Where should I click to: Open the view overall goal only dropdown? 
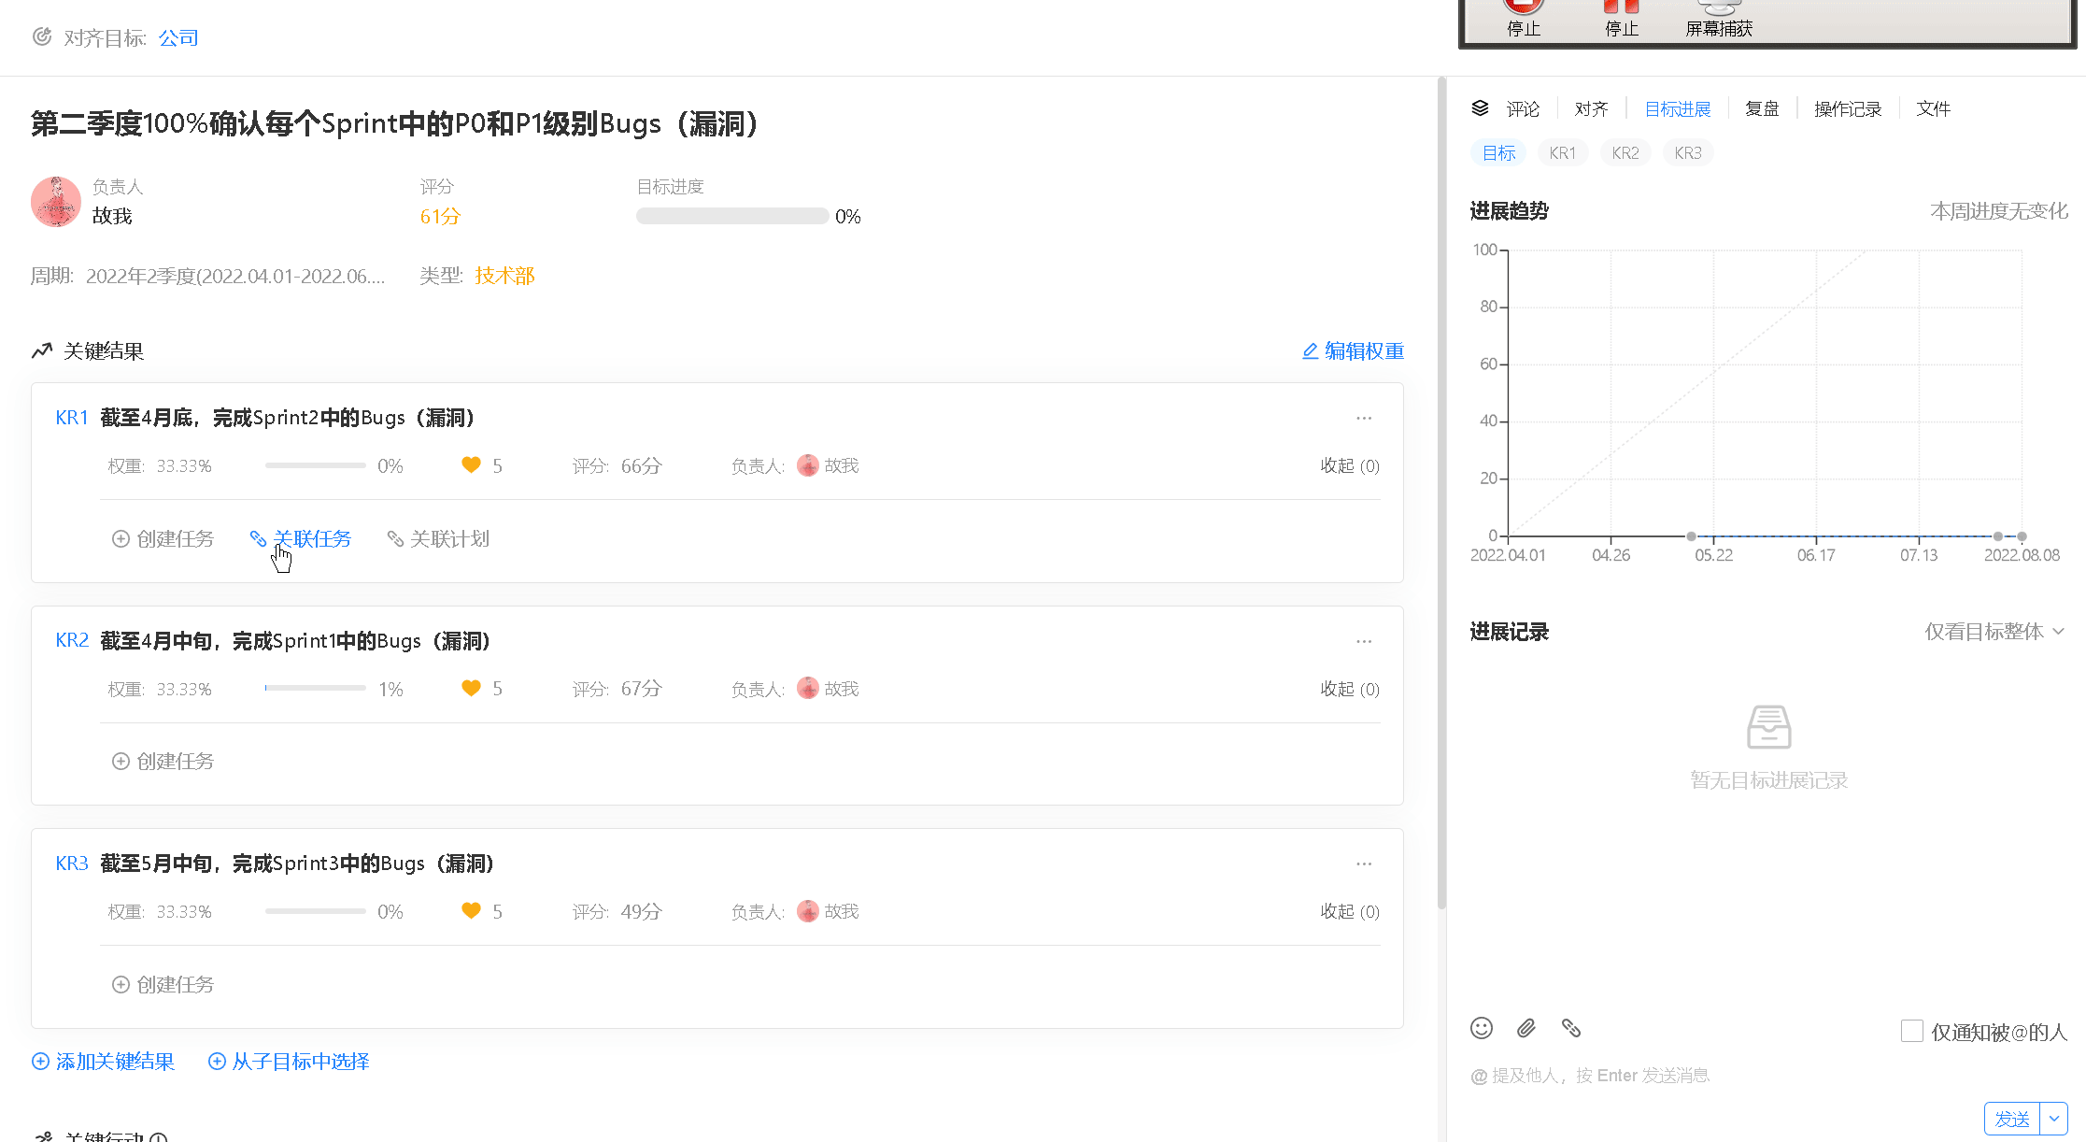click(x=1994, y=632)
